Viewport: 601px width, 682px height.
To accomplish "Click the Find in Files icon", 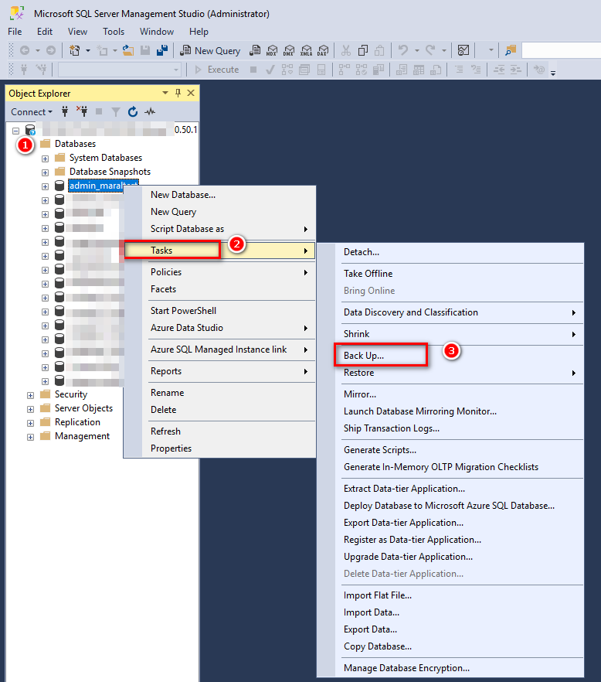I will tap(511, 51).
